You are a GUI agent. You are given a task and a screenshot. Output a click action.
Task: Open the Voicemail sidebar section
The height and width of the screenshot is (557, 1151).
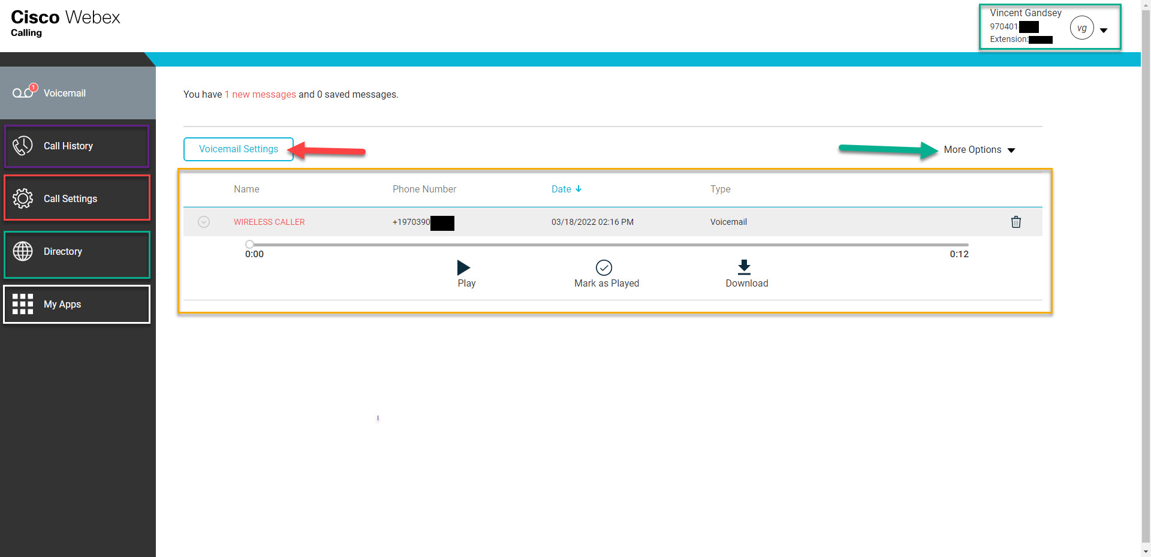78,93
